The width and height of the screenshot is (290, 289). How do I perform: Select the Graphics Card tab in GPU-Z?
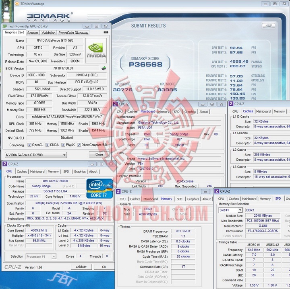[x=14, y=32]
